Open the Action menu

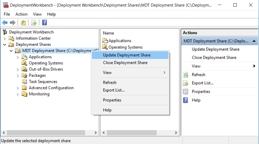21,14
